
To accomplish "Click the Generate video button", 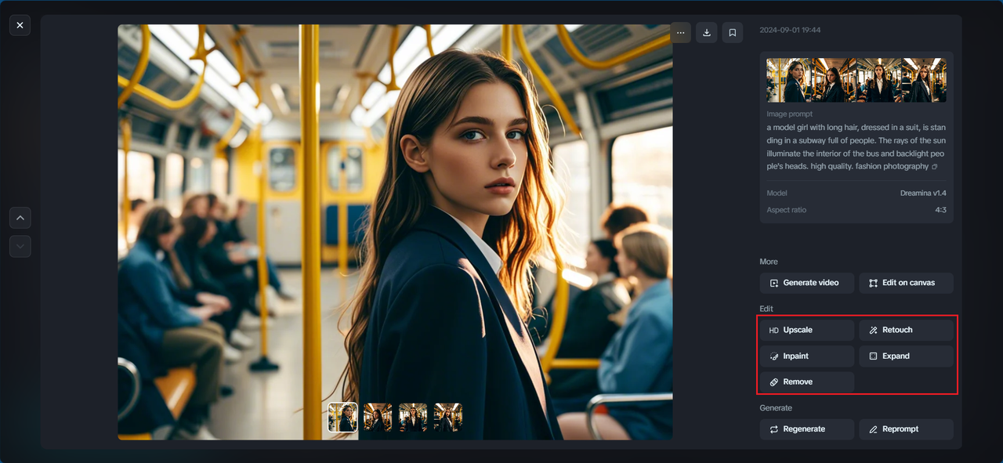I will 806,283.
